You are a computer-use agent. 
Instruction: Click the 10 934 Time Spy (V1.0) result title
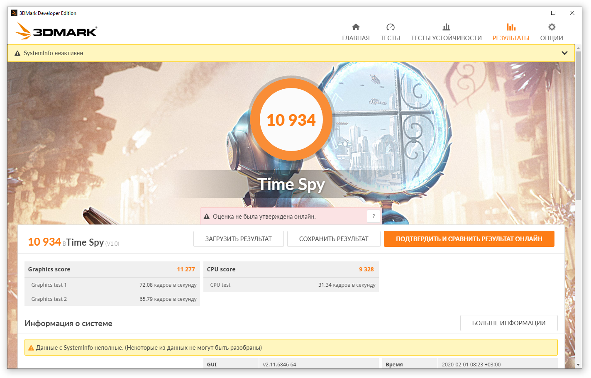point(73,242)
